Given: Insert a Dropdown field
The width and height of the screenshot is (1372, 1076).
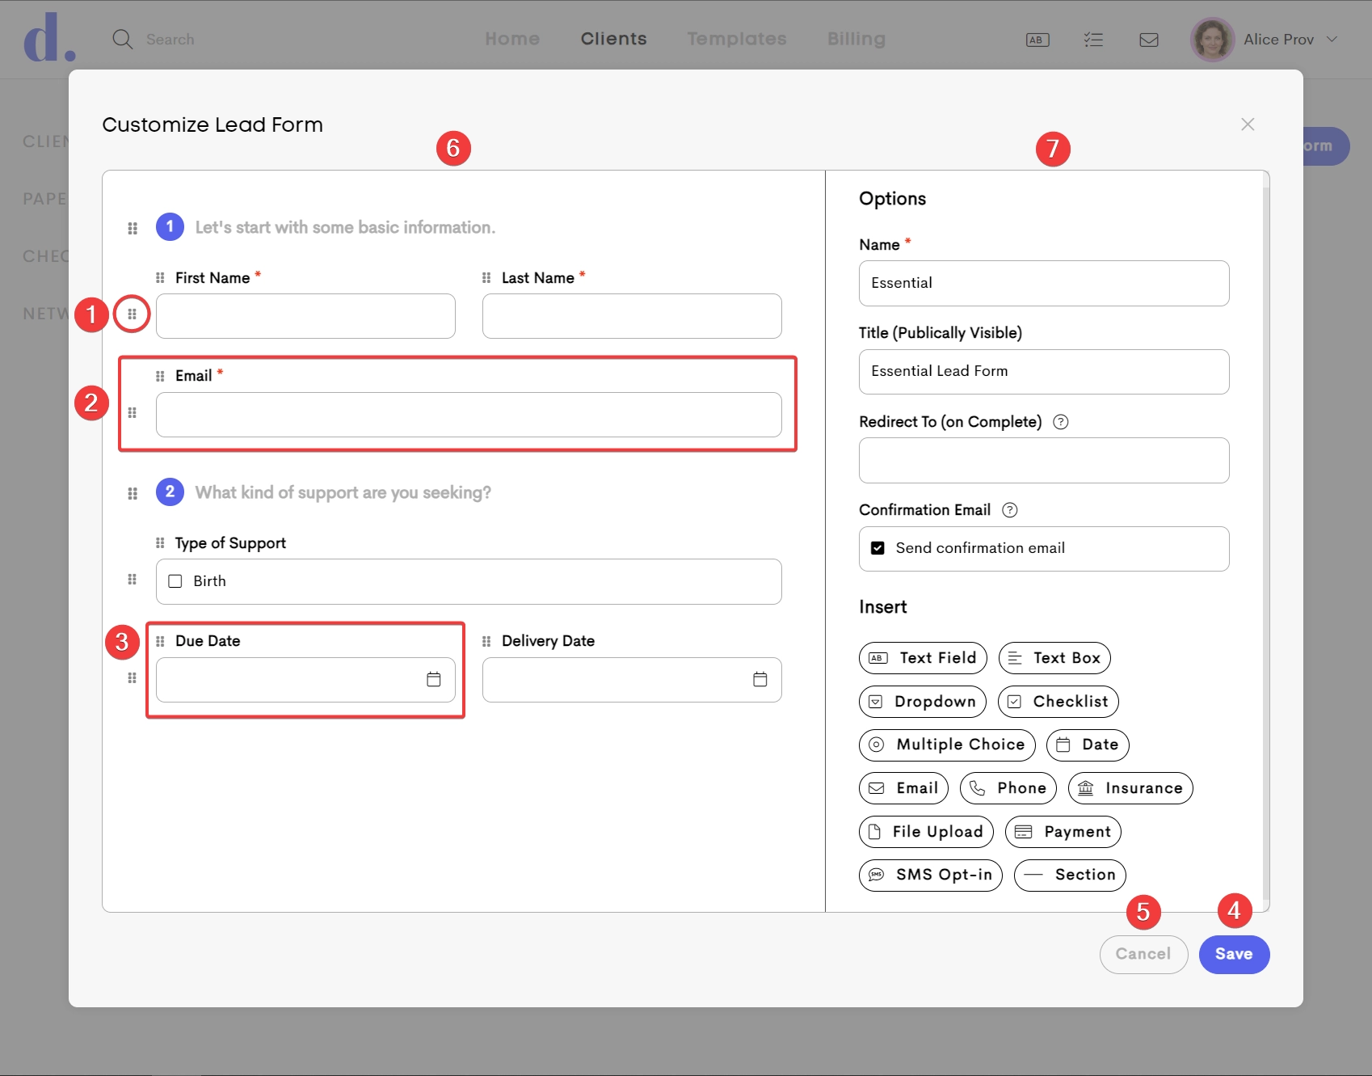Looking at the screenshot, I should pyautogui.click(x=922, y=702).
